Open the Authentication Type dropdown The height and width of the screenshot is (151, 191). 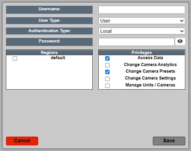pos(142,31)
